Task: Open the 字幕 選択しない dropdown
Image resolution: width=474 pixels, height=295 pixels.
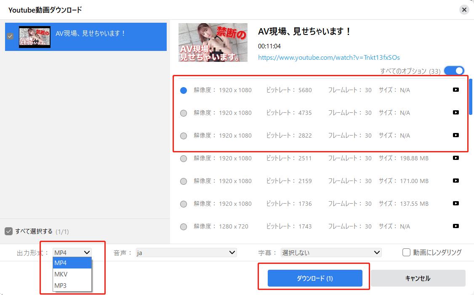Action: (x=331, y=252)
